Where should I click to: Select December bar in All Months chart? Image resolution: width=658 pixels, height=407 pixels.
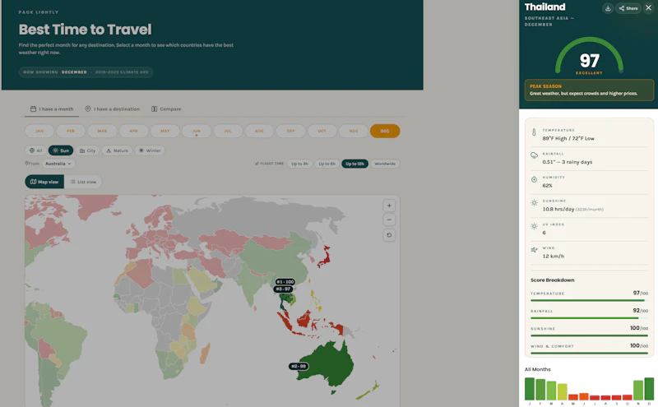(x=649, y=389)
